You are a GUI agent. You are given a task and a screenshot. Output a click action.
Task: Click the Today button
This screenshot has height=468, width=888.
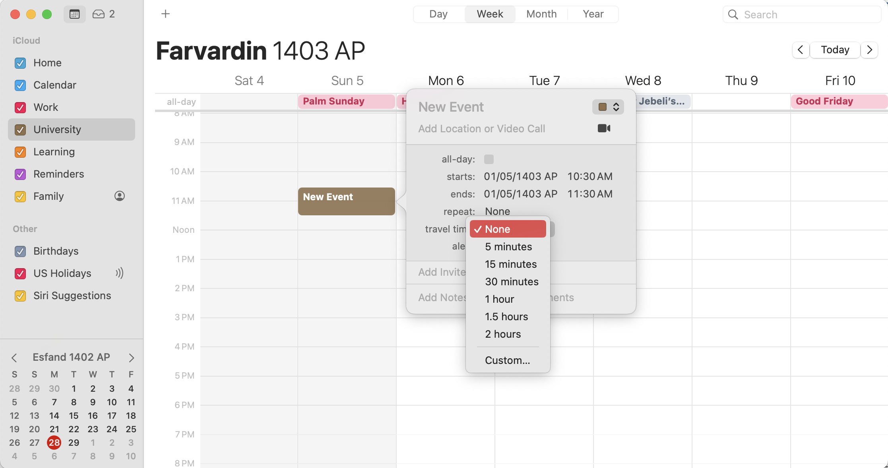point(835,50)
